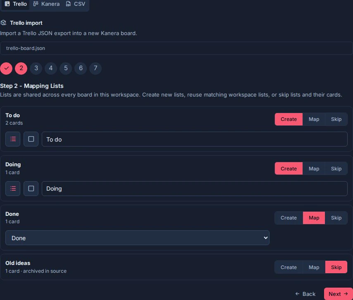Jump to step 5 in the wizard
Viewport: 353px width, 300px height.
(x=66, y=68)
